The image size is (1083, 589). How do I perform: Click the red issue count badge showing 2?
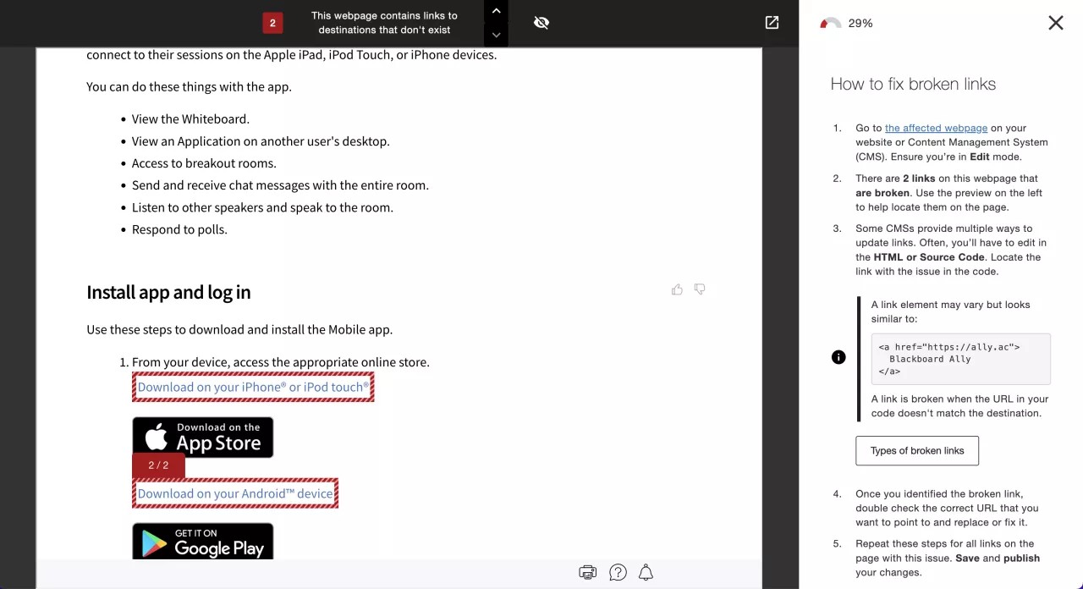pos(272,23)
